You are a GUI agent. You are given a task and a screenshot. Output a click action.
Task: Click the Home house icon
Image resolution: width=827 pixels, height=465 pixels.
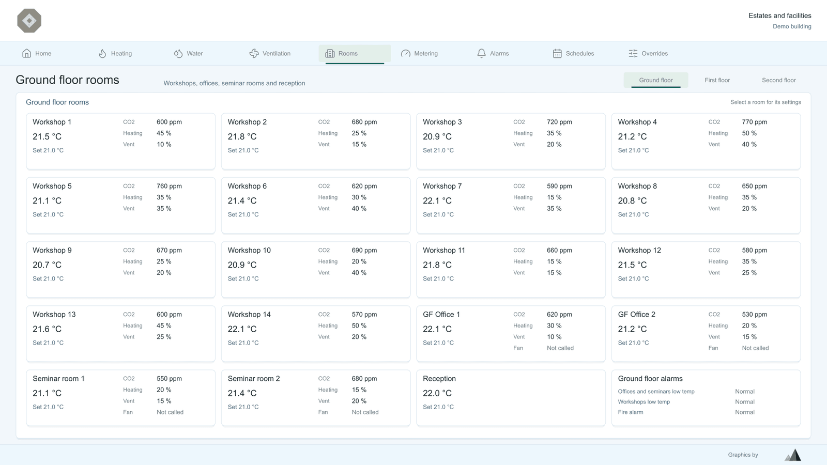click(27, 53)
